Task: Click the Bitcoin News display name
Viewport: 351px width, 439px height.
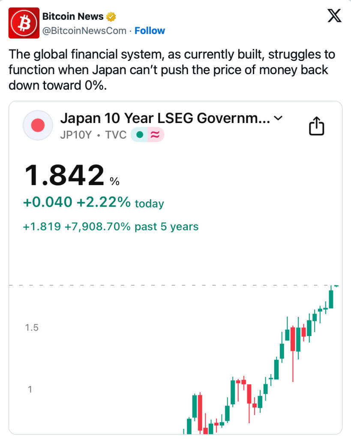Action: [73, 17]
